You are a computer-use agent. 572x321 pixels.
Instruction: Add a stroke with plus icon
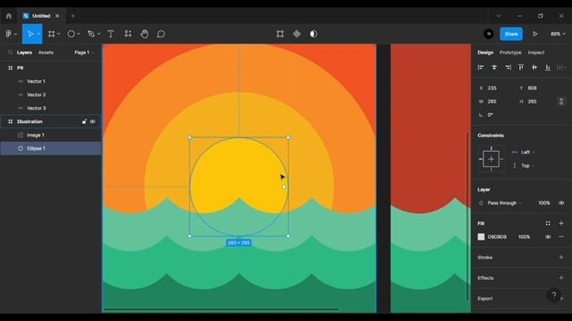[561, 258]
